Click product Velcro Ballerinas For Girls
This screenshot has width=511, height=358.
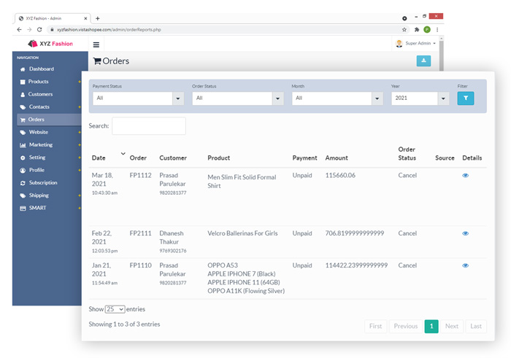pos(242,233)
